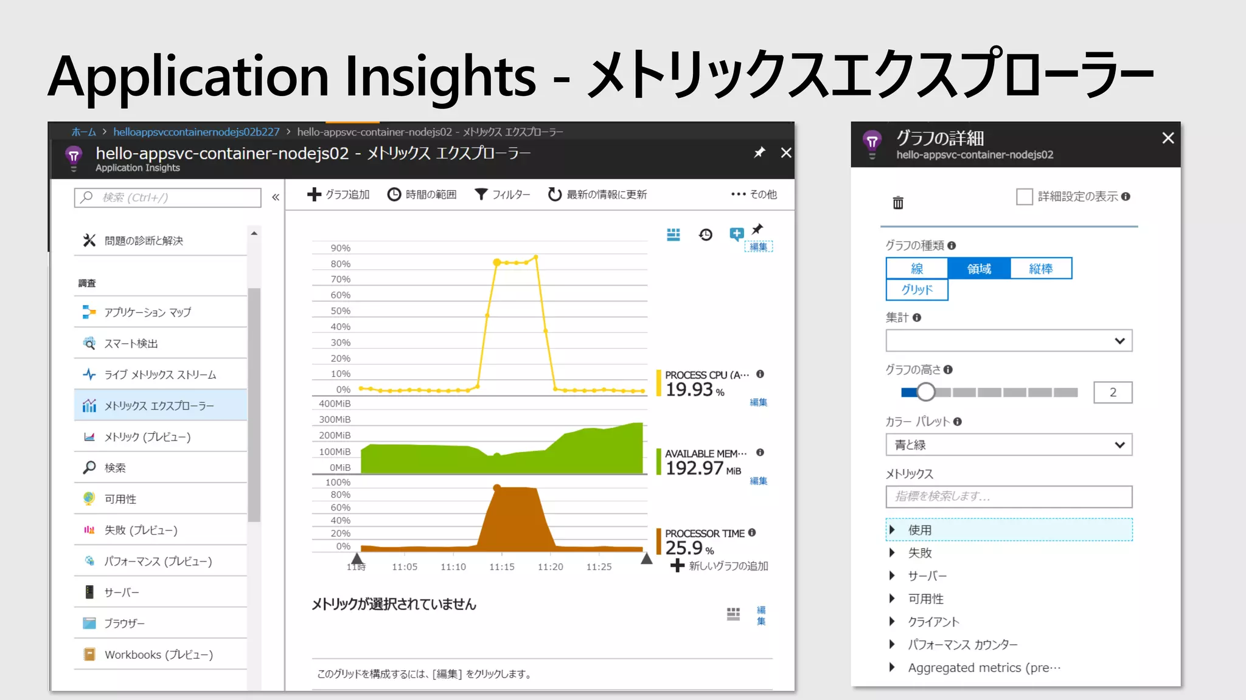This screenshot has height=700, width=1246.
Task: Open 検索 sidebar menu item
Action: point(161,467)
